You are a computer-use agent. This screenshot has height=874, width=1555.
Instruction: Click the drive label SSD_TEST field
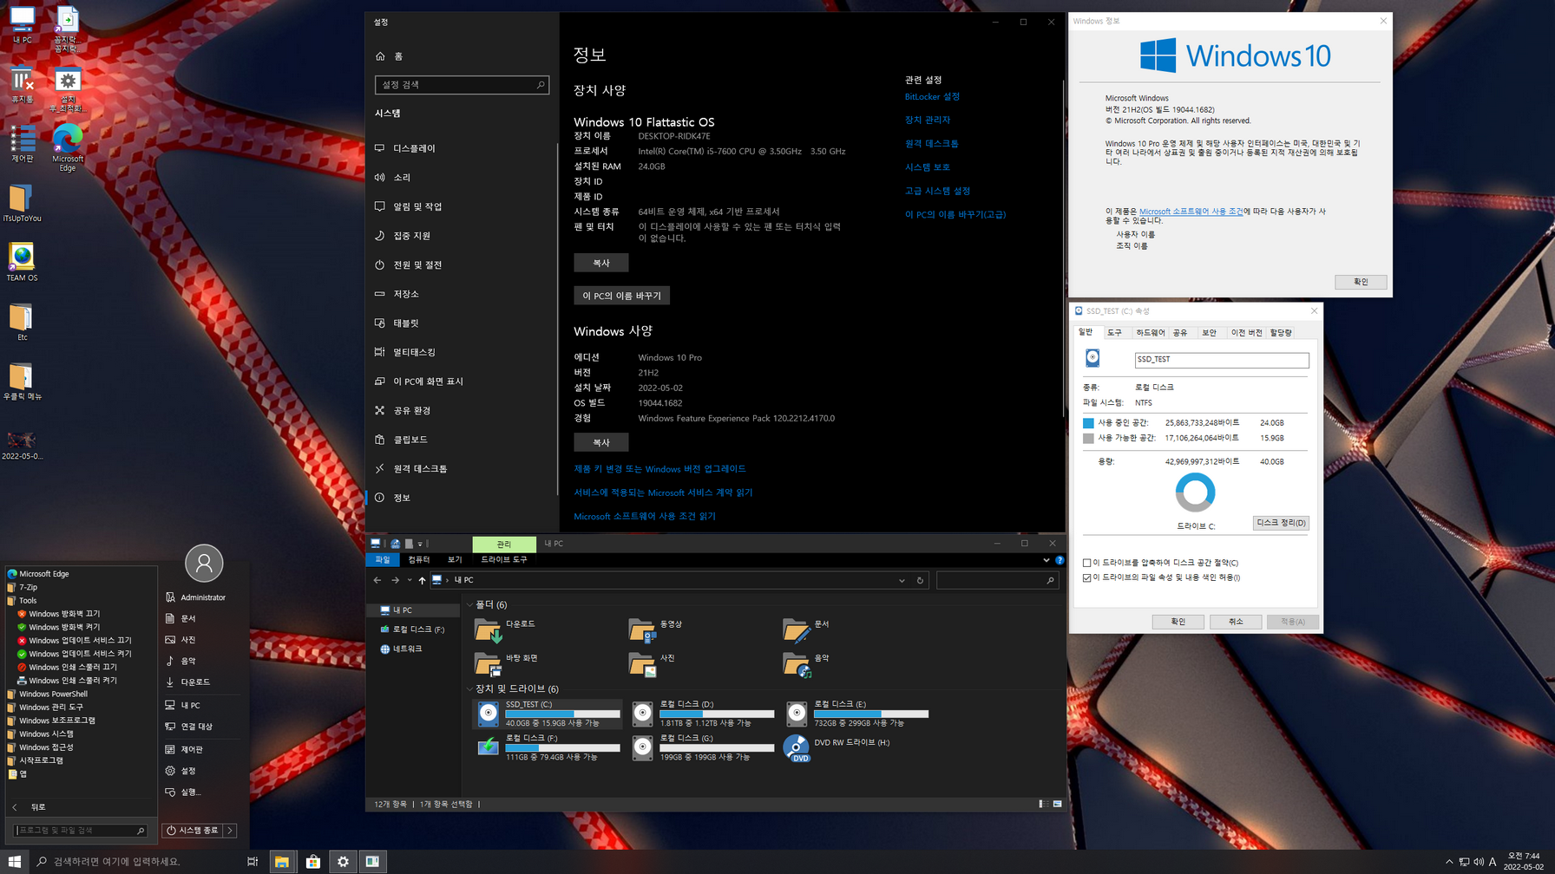click(1221, 360)
